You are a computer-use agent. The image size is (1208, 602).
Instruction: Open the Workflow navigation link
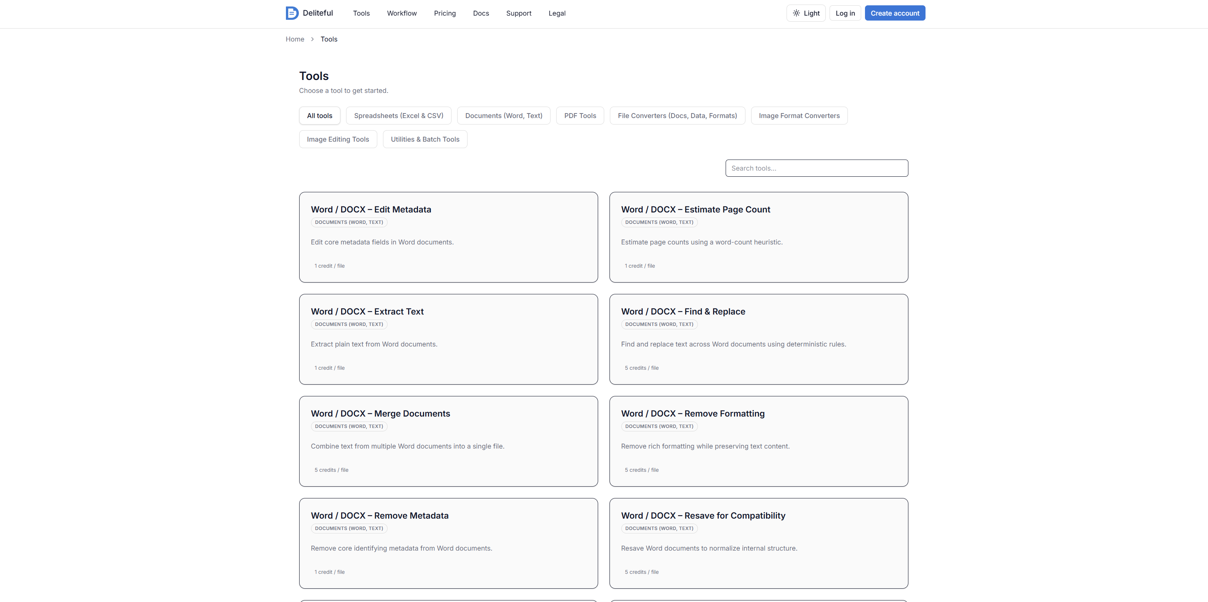pos(401,13)
